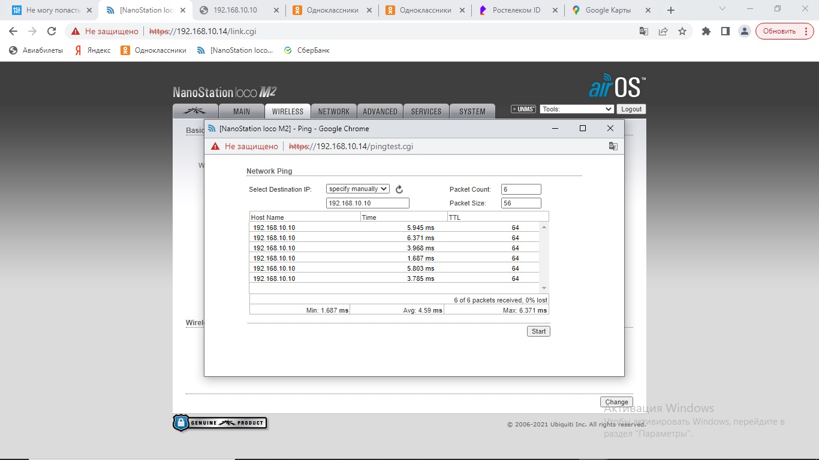The width and height of the screenshot is (819, 460).
Task: Open the СберБанк bookmark
Action: point(306,50)
